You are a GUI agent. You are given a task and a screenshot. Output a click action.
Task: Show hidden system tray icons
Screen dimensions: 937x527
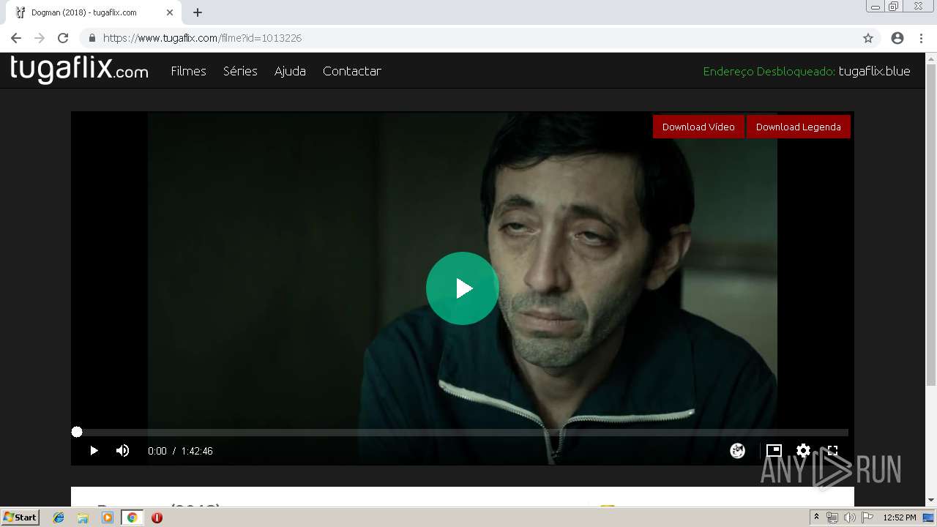[816, 517]
